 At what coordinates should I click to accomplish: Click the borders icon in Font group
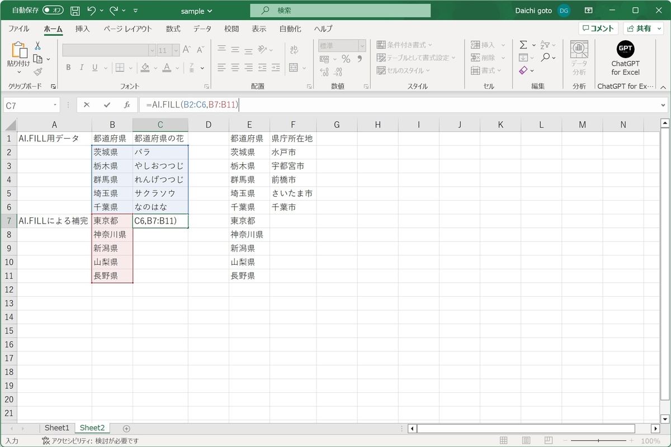tap(119, 68)
